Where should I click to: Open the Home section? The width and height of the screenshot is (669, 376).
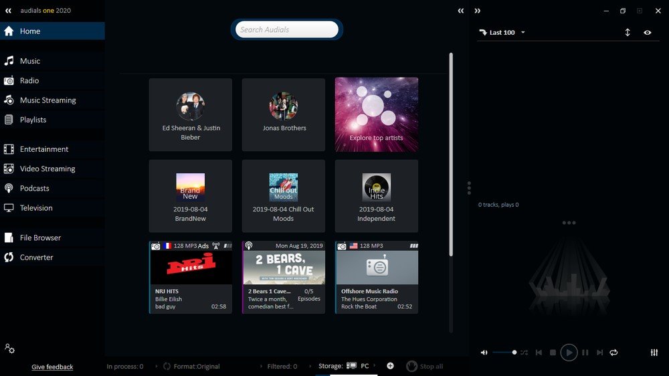52,31
